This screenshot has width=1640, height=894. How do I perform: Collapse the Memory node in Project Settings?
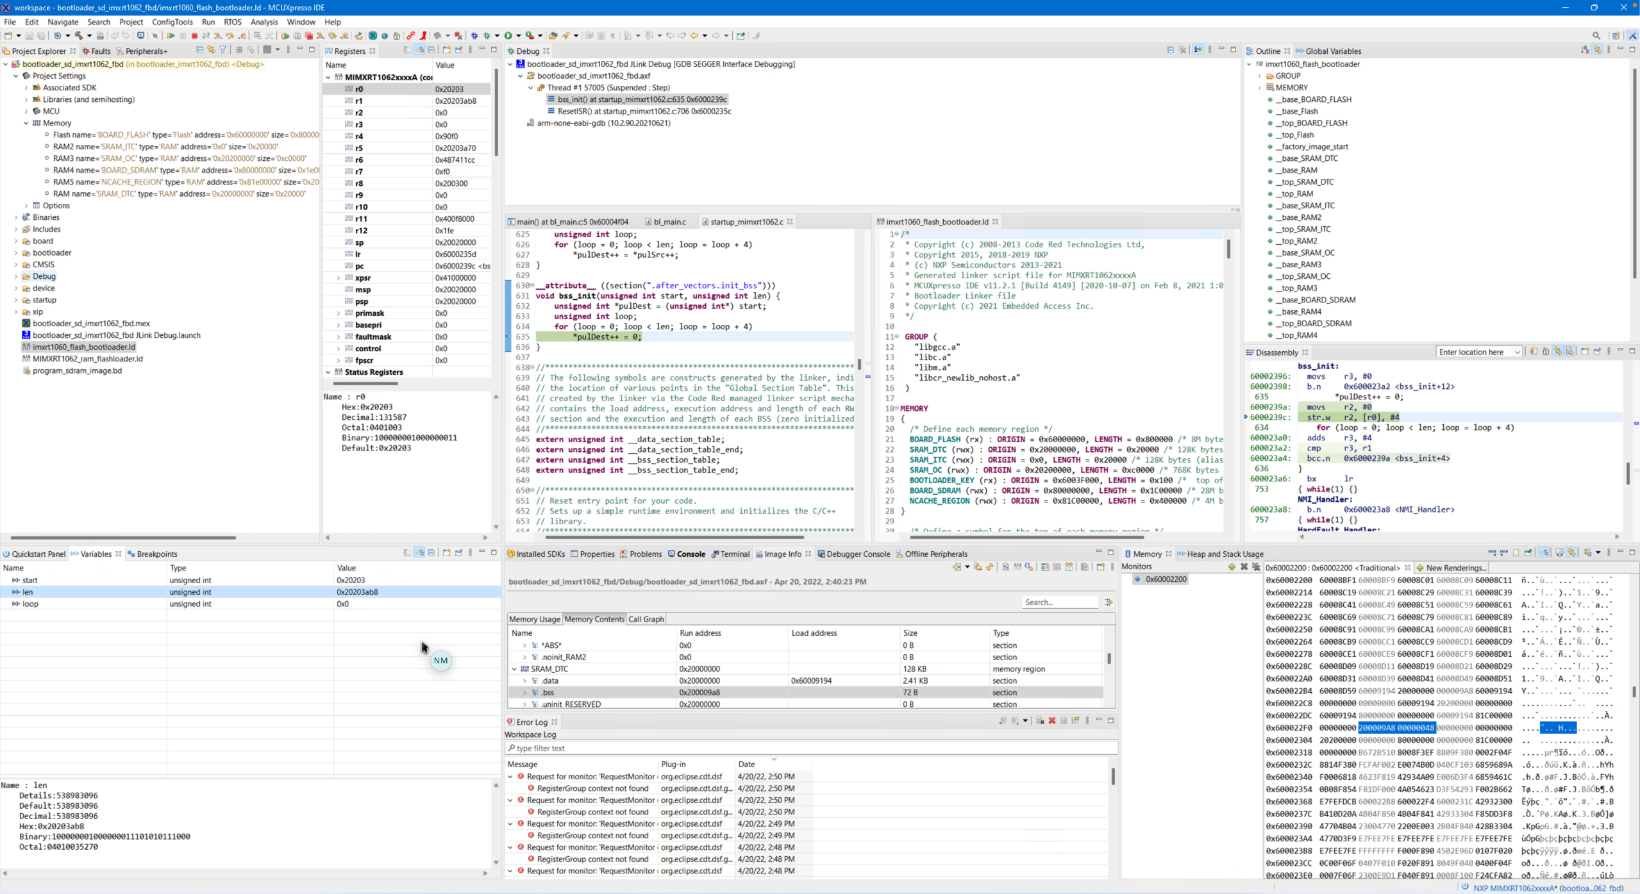click(x=26, y=123)
